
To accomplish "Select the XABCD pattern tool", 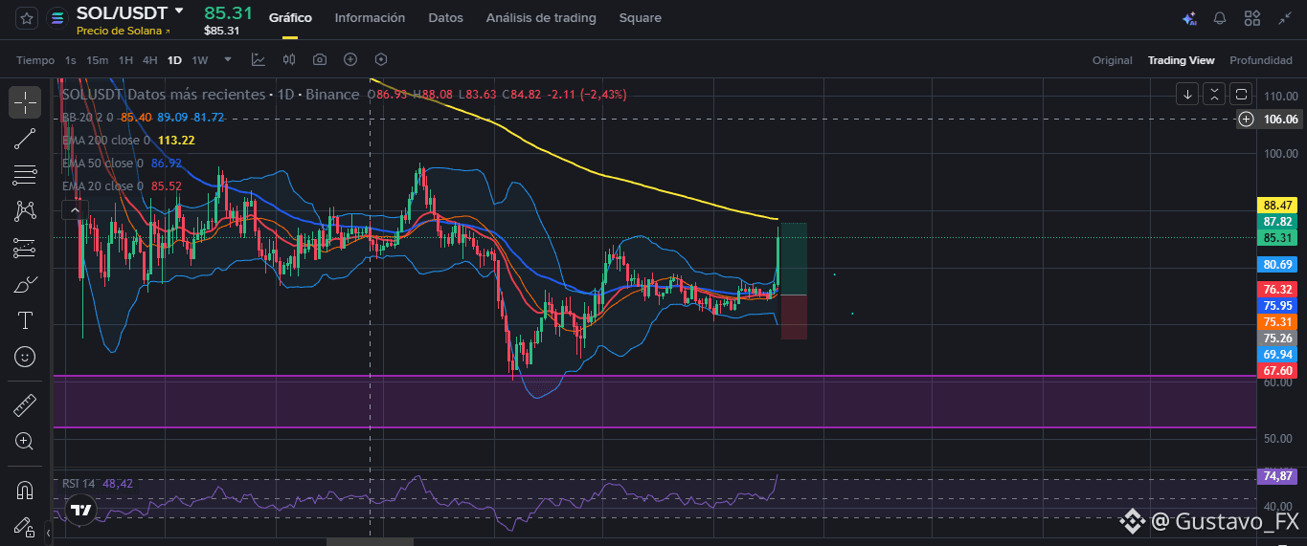I will pos(25,211).
